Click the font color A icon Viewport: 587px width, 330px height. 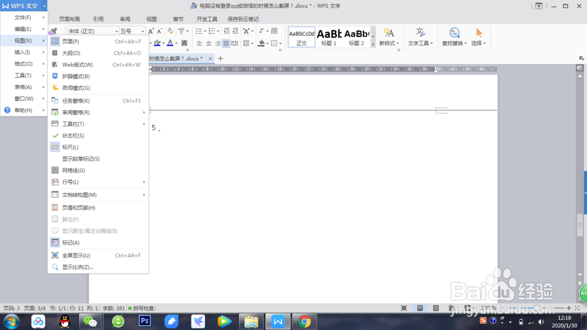[170, 43]
